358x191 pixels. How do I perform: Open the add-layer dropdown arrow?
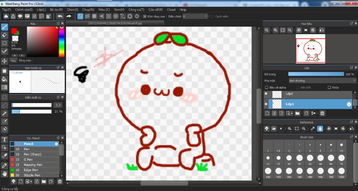point(292,113)
